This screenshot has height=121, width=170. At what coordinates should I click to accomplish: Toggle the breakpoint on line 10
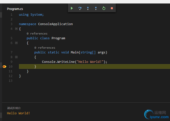pyautogui.click(x=4, y=67)
